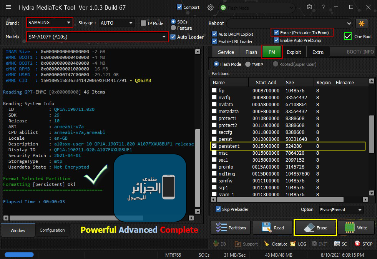The height and width of the screenshot is (259, 377).
Task: Toggle the Skip Preloader checkbox
Action: 218,209
